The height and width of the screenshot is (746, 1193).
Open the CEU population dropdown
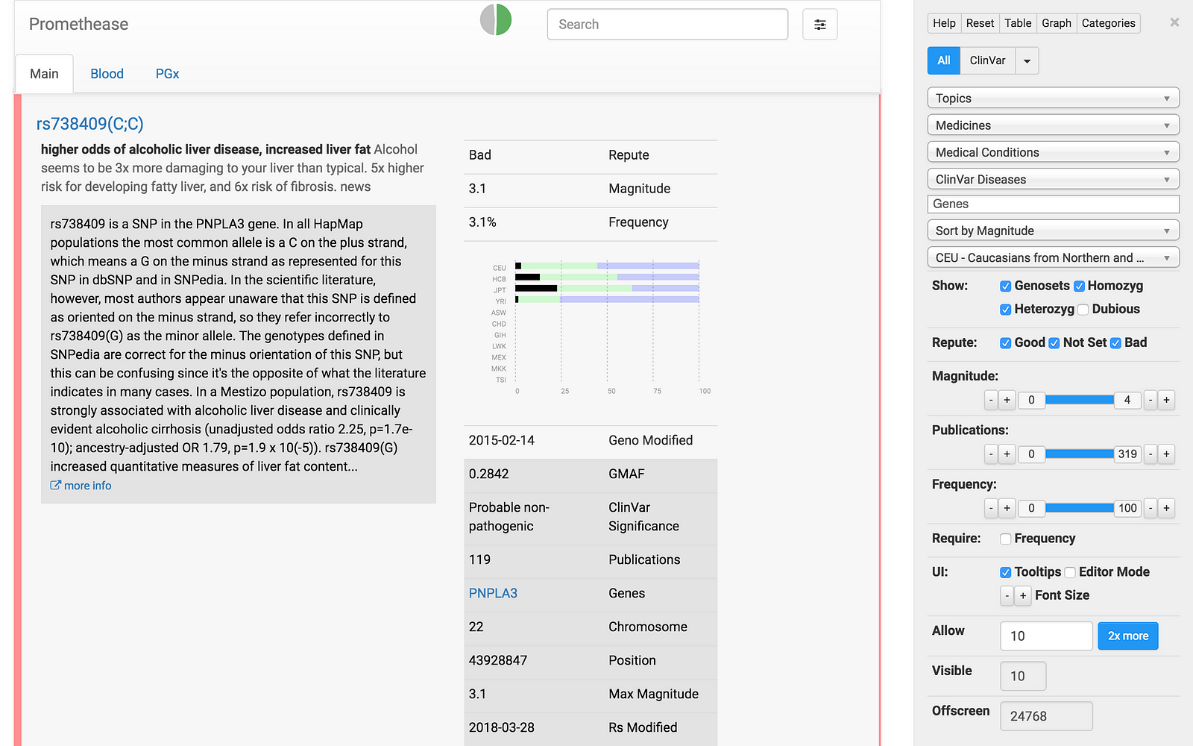[1054, 257]
